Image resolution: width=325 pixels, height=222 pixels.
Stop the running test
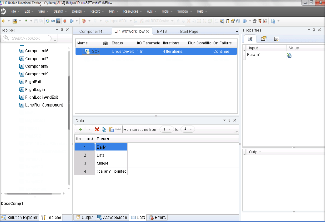click(82, 21)
